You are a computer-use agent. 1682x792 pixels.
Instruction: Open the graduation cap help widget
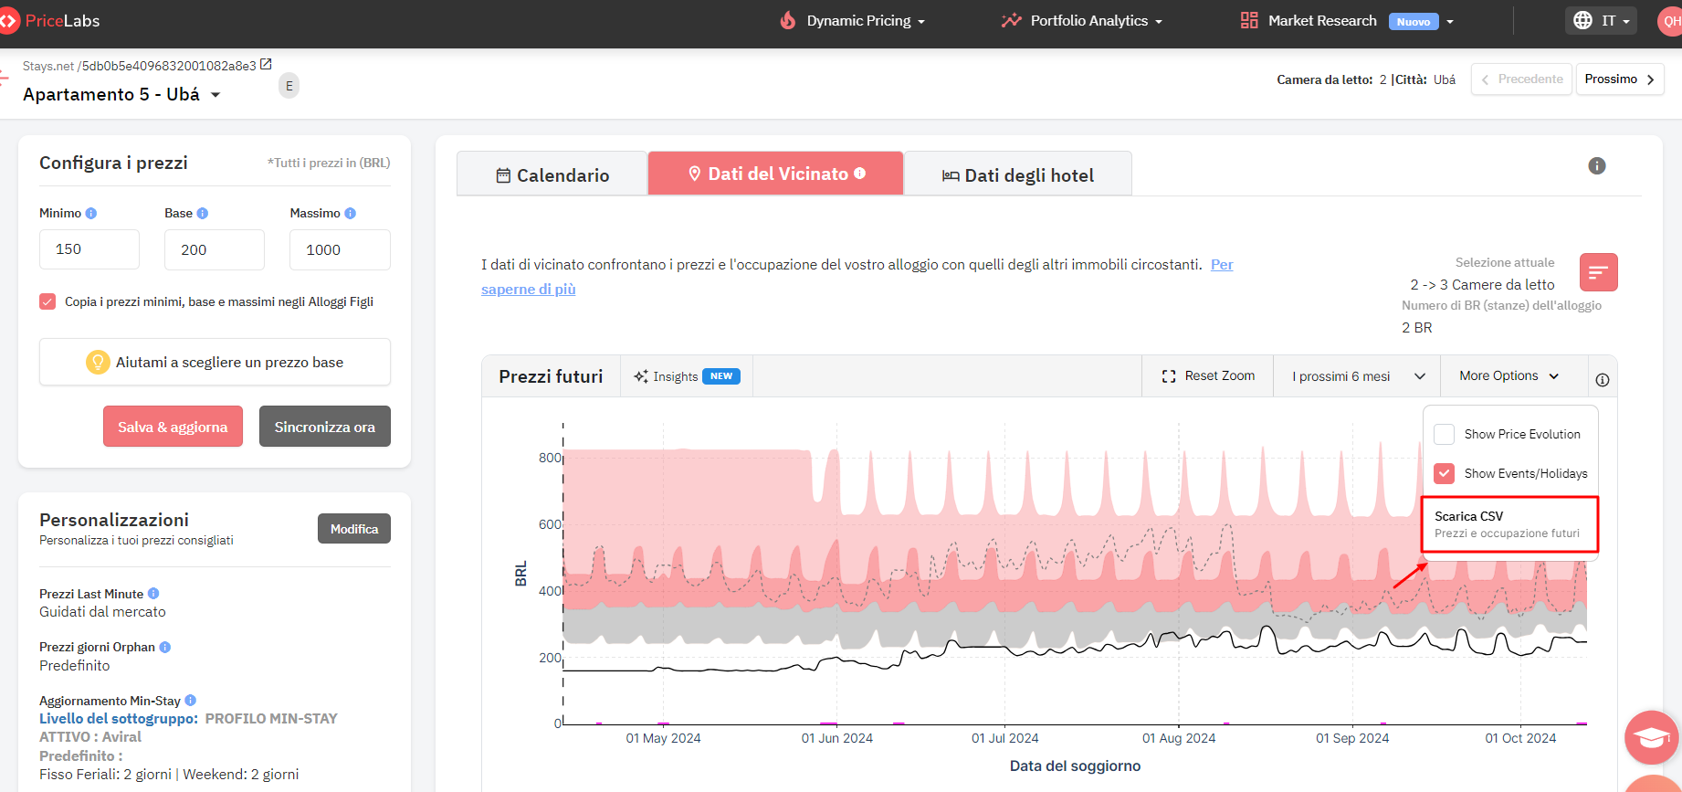tap(1652, 737)
